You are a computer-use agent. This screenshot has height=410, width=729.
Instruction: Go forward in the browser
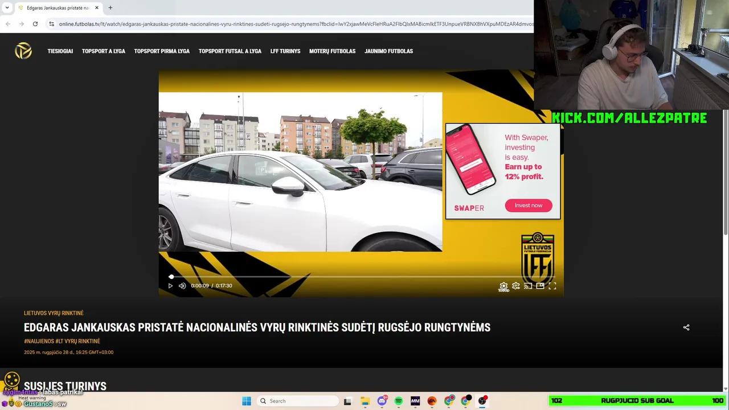pos(22,24)
